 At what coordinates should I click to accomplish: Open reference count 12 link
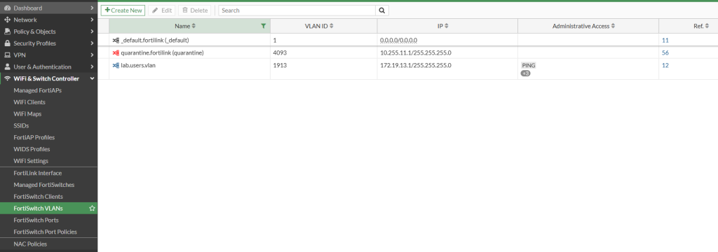click(x=665, y=65)
